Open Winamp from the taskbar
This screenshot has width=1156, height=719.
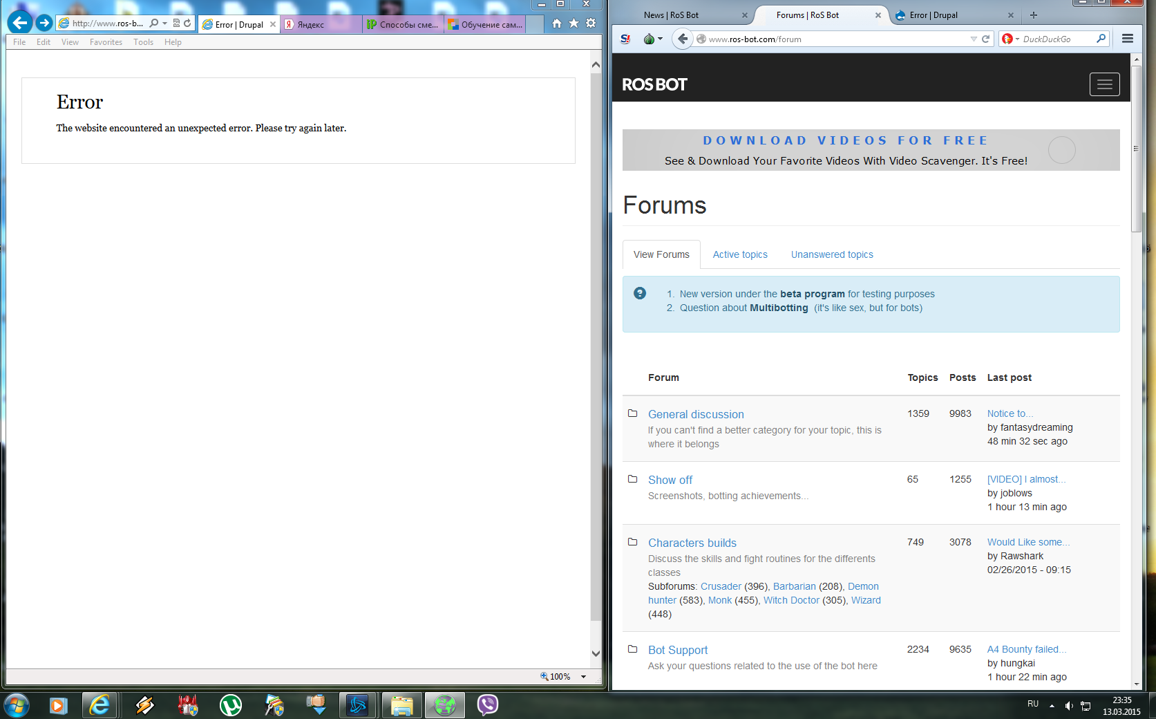tap(144, 705)
